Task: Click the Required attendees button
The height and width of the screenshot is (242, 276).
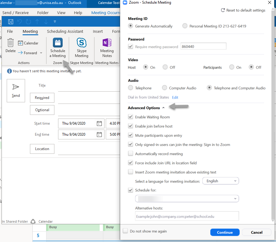Action: [42, 98]
